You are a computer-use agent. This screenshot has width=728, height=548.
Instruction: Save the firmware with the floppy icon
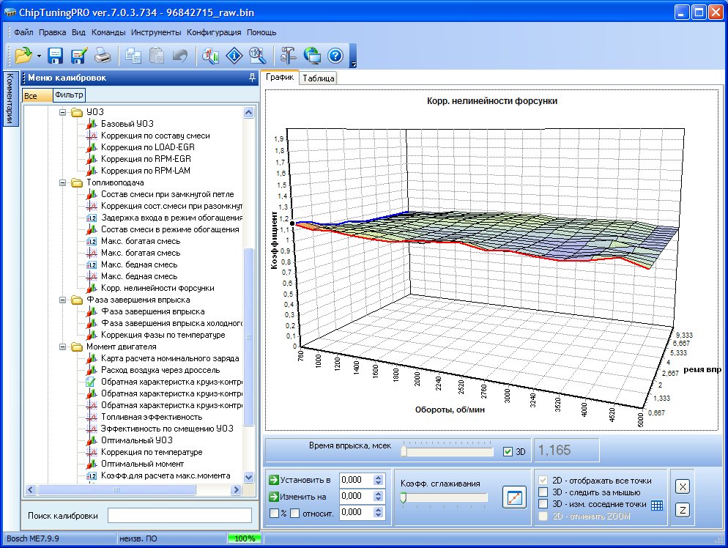[56, 56]
